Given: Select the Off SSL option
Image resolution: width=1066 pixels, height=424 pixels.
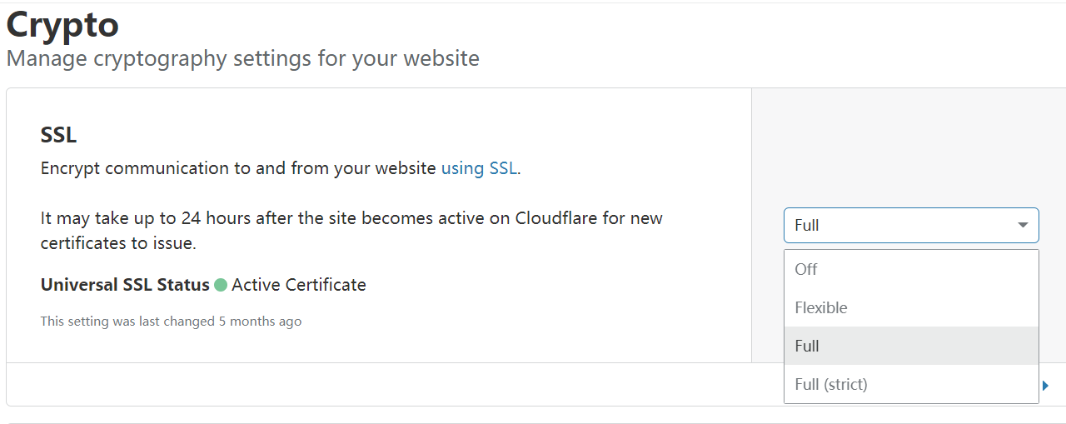Looking at the screenshot, I should 806,269.
